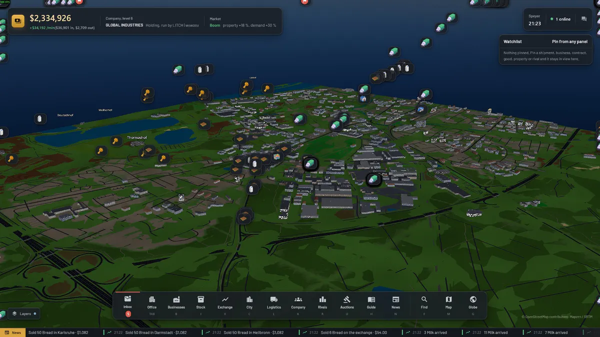Click the Watchlist panel title
Image resolution: width=600 pixels, height=337 pixels.
click(x=512, y=42)
